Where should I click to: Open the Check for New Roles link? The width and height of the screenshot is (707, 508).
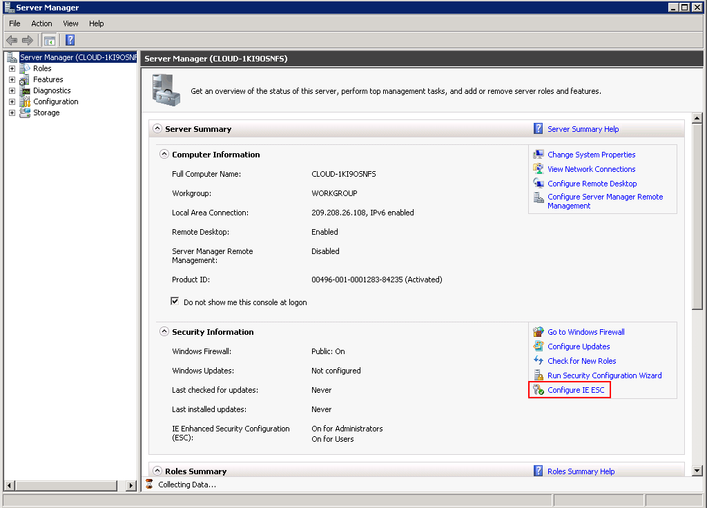point(581,361)
